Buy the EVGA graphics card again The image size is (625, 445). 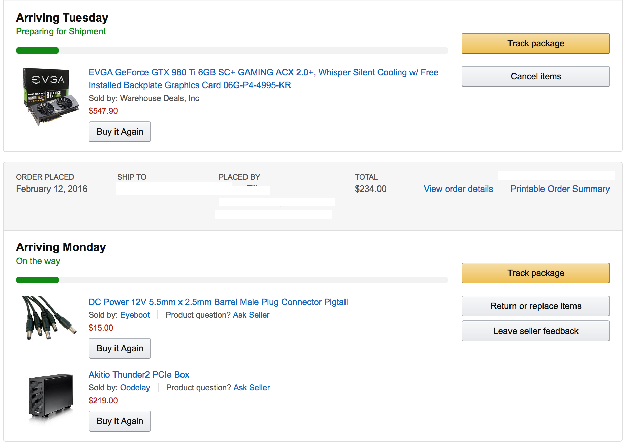120,132
